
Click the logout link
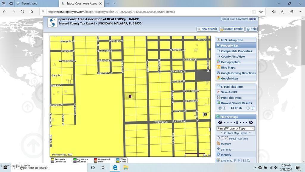(252, 19)
